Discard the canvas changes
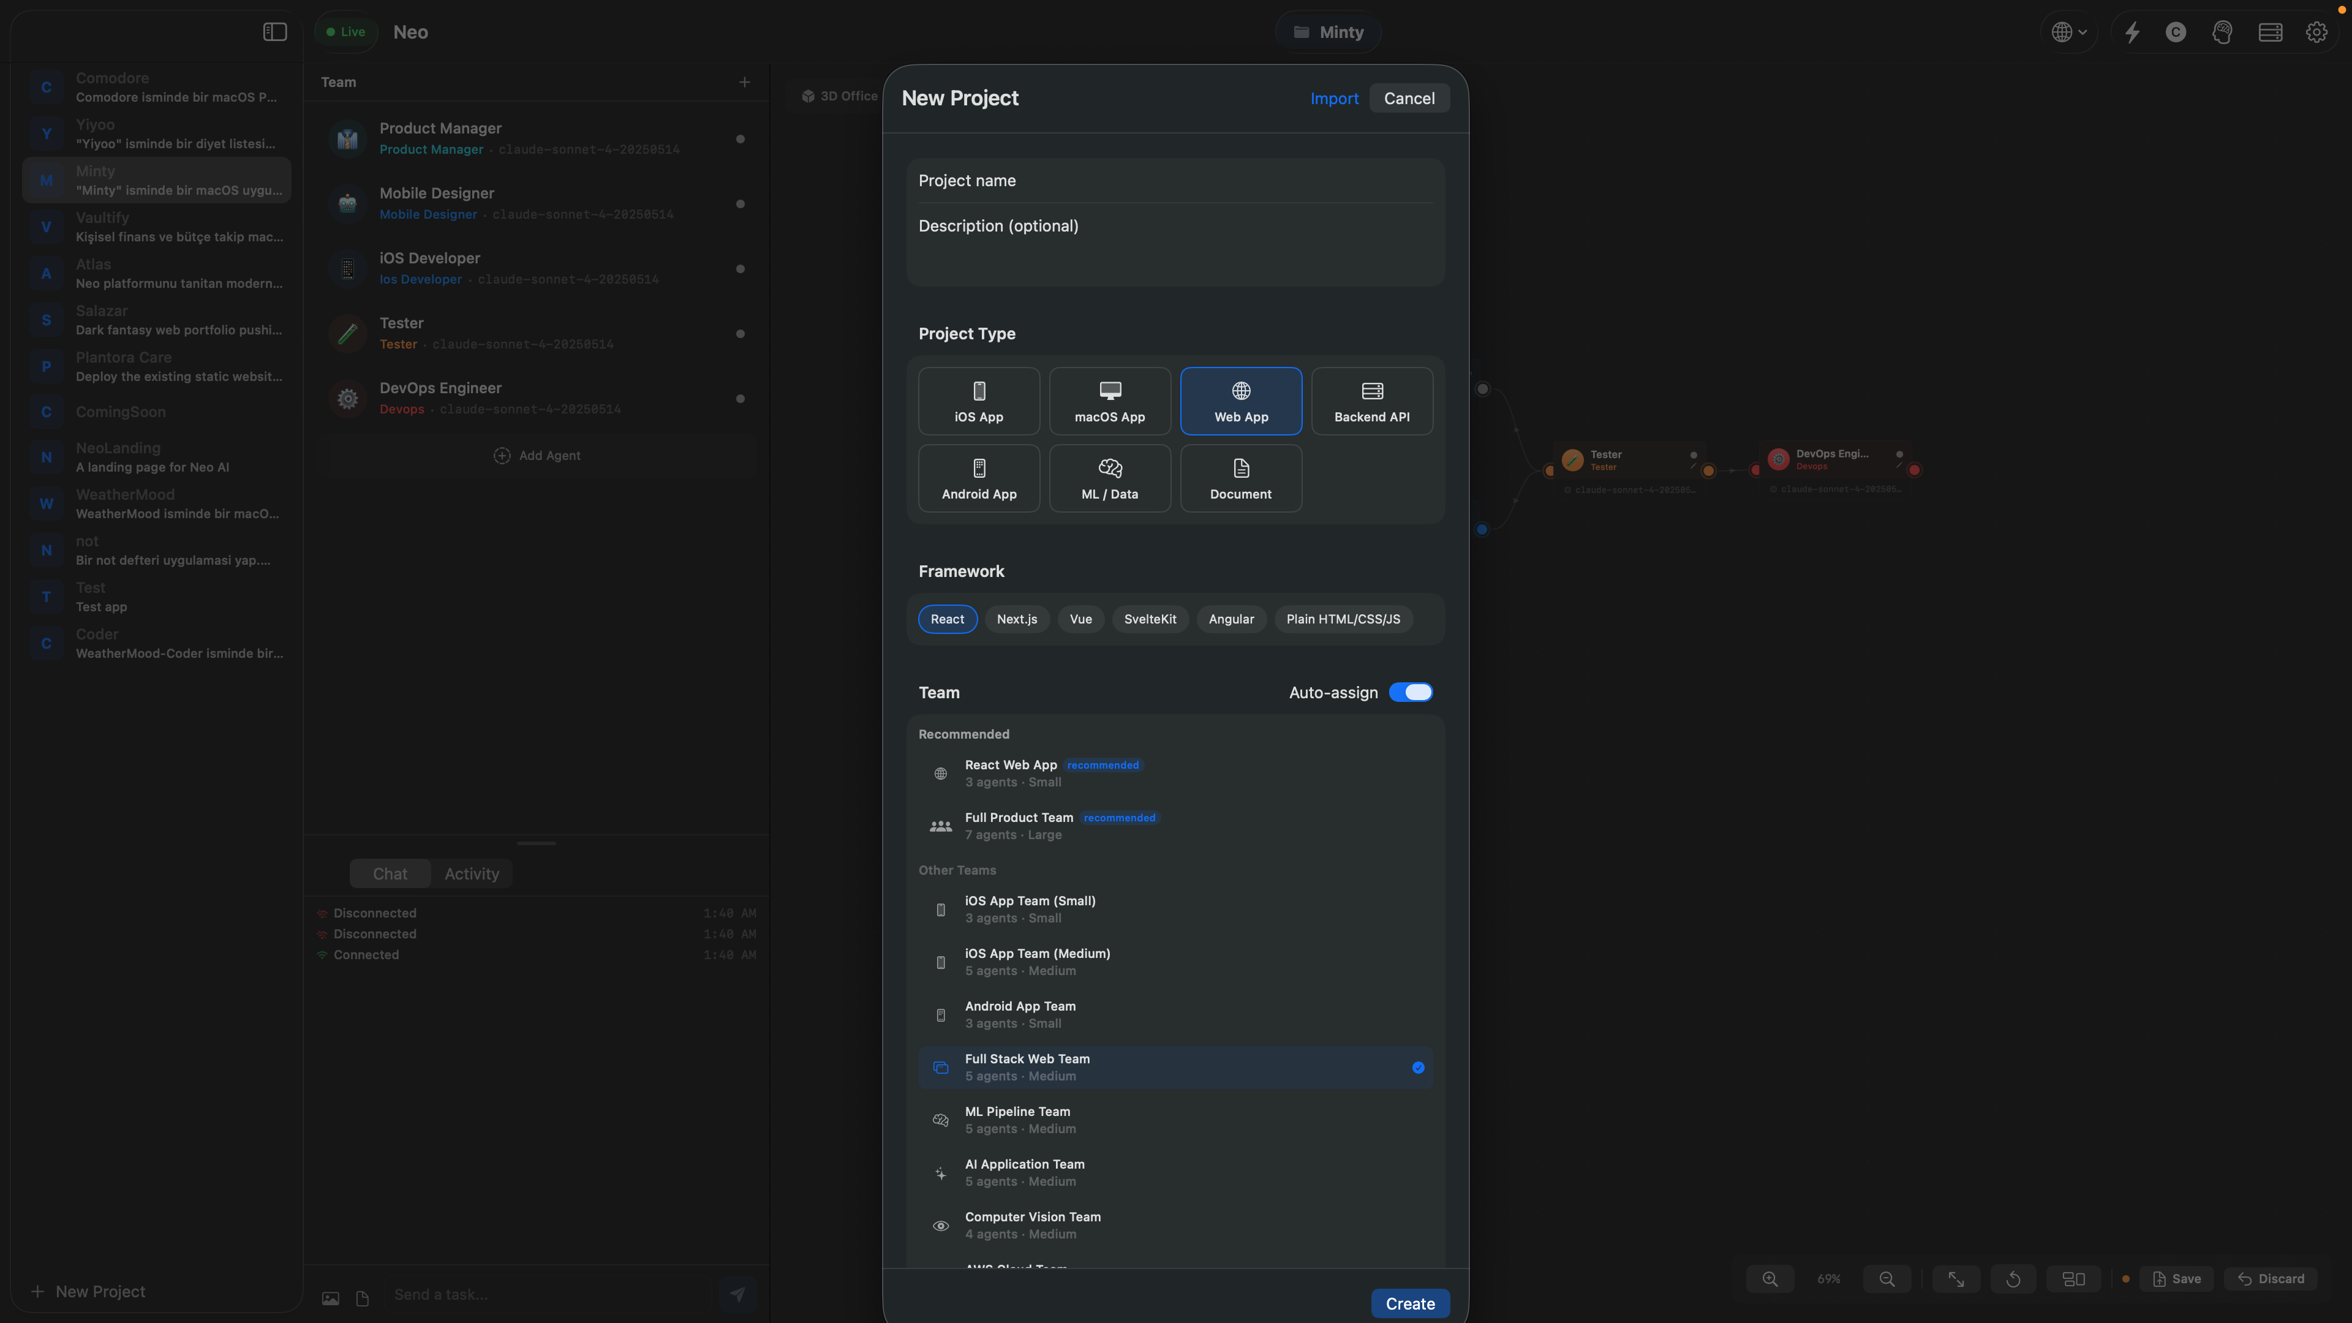 pyautogui.click(x=2272, y=1279)
